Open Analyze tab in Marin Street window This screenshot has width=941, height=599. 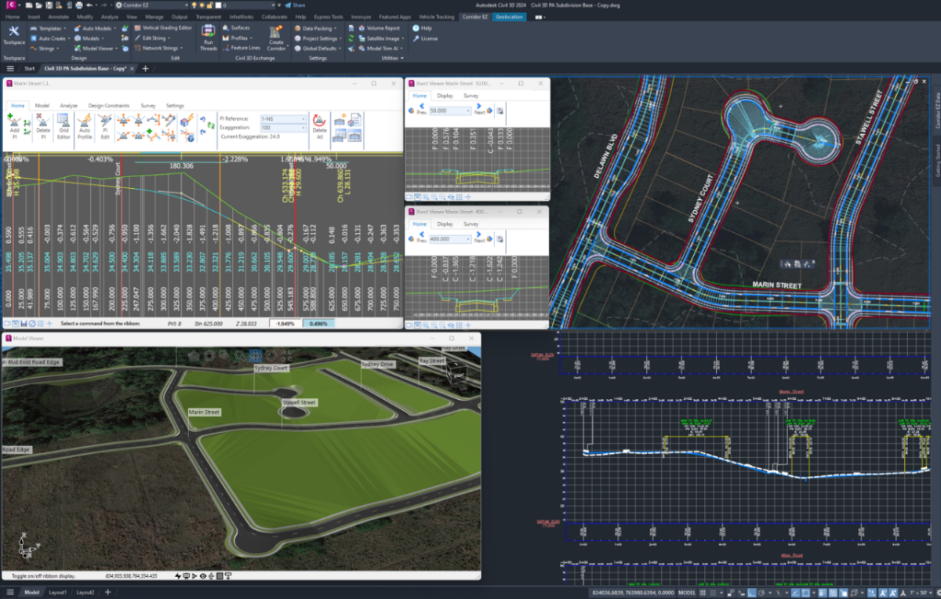(x=68, y=105)
